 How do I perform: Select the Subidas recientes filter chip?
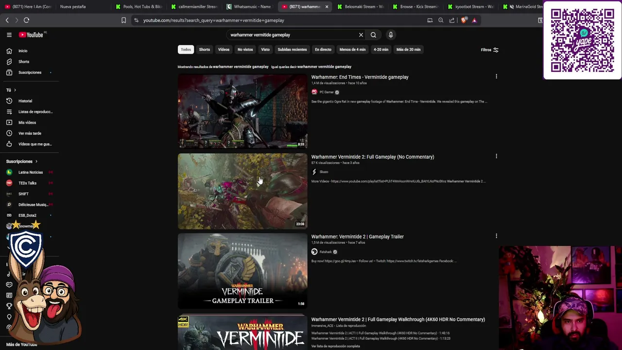[x=292, y=50]
